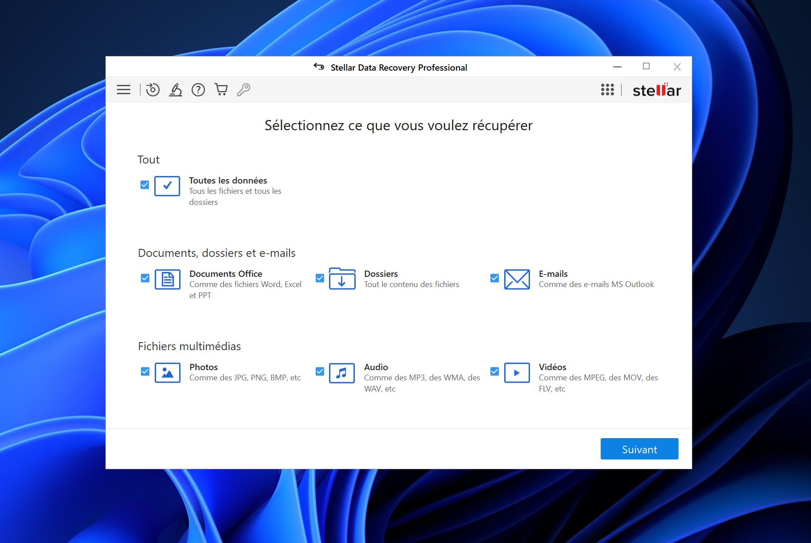Image resolution: width=811 pixels, height=543 pixels.
Task: Toggle the Documents Office checkbox
Action: tap(145, 278)
